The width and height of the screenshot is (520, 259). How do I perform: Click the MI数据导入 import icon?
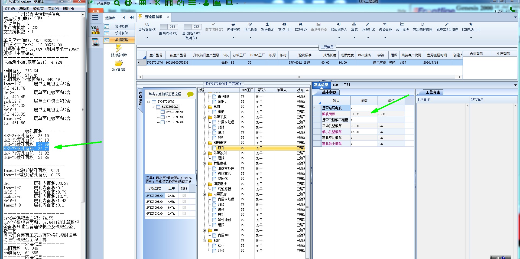coord(339,24)
